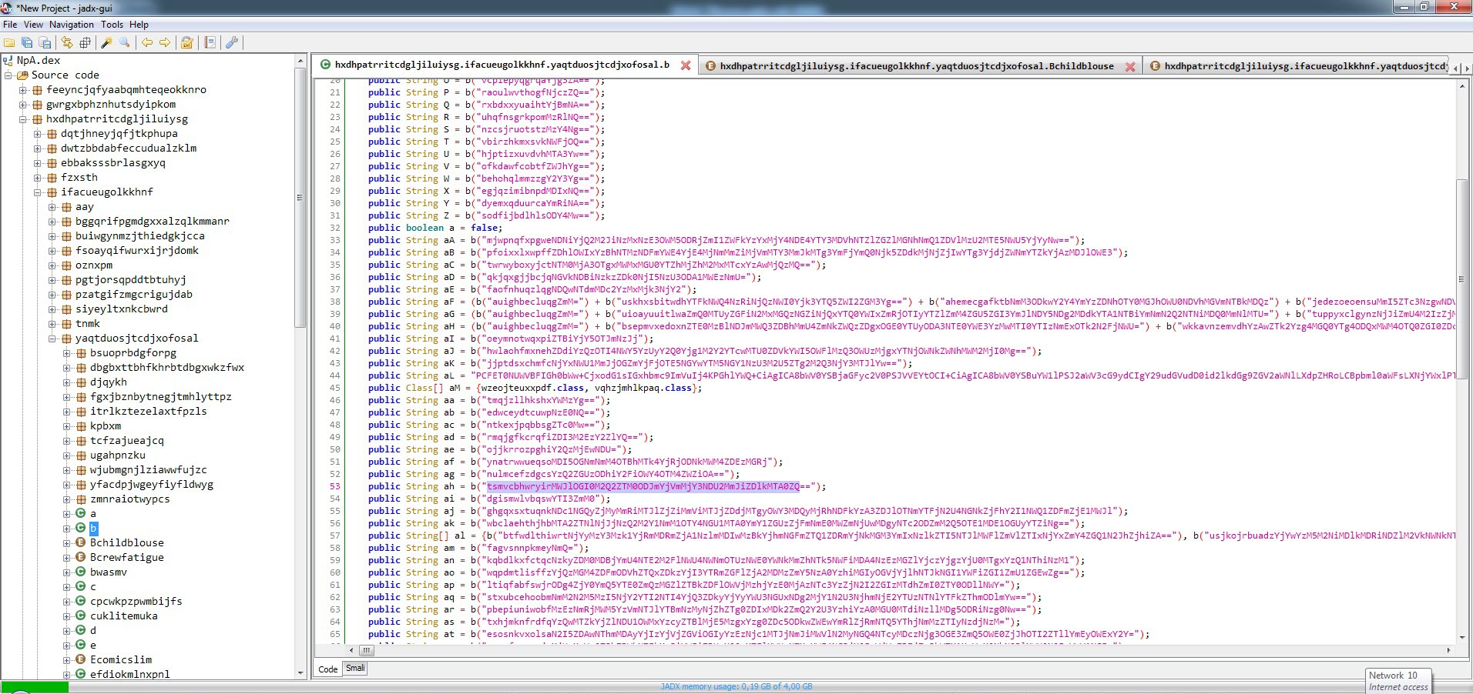Close the Bchildblouse tab
The image size is (1473, 694).
coord(1129,66)
